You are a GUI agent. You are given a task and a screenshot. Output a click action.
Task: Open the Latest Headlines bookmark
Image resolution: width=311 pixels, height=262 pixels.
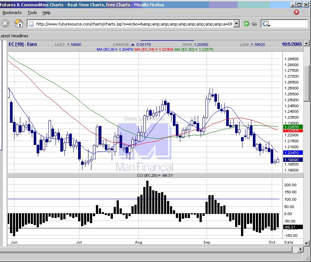pos(14,36)
